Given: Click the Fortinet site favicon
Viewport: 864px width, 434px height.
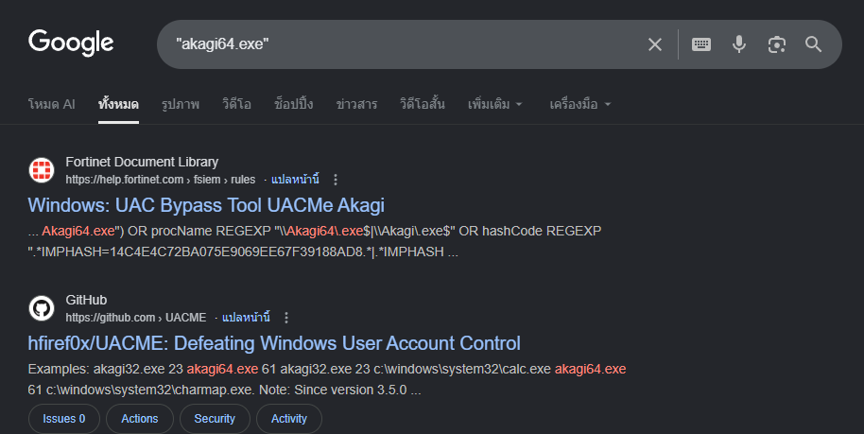Looking at the screenshot, I should tap(42, 170).
